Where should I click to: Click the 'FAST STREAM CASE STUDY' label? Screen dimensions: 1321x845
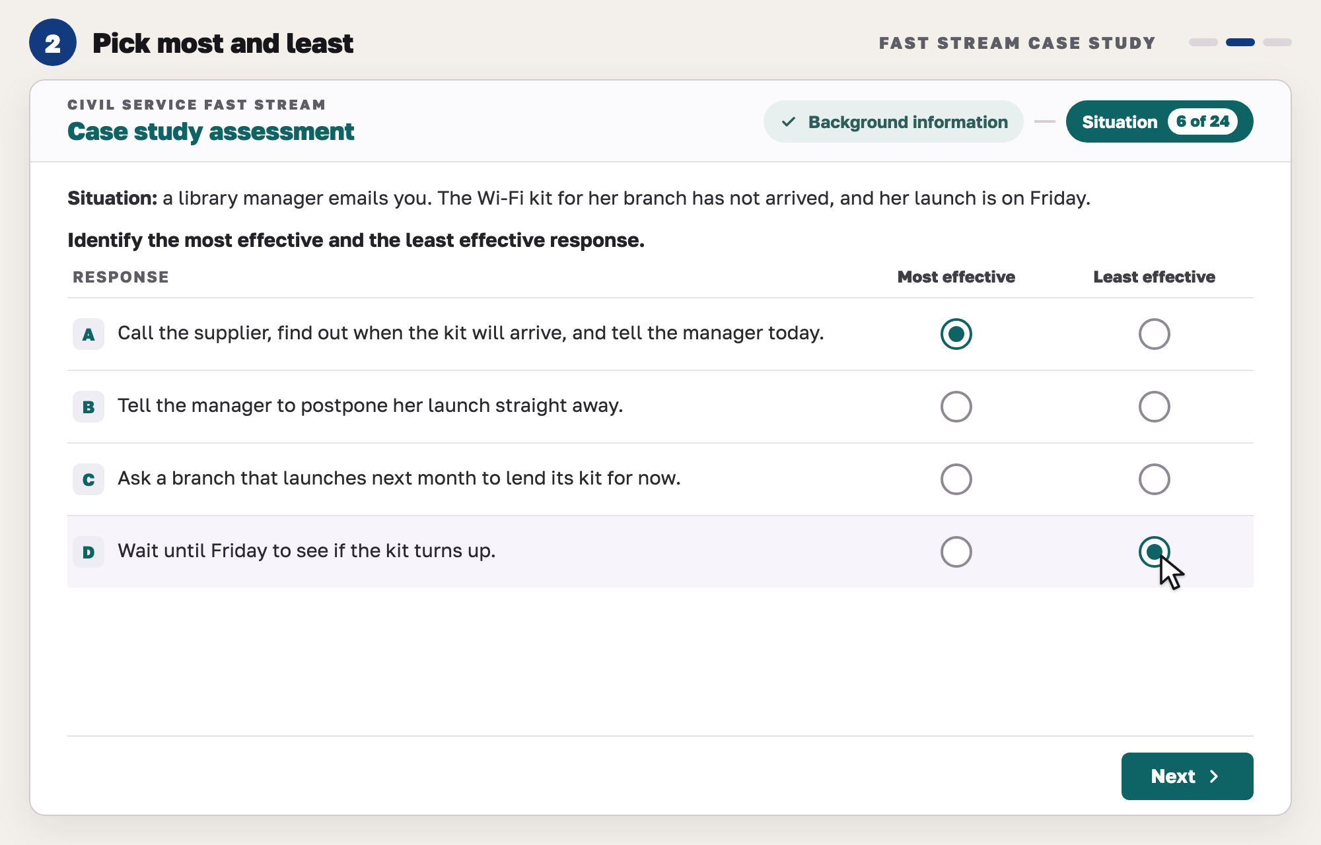[x=1017, y=43]
